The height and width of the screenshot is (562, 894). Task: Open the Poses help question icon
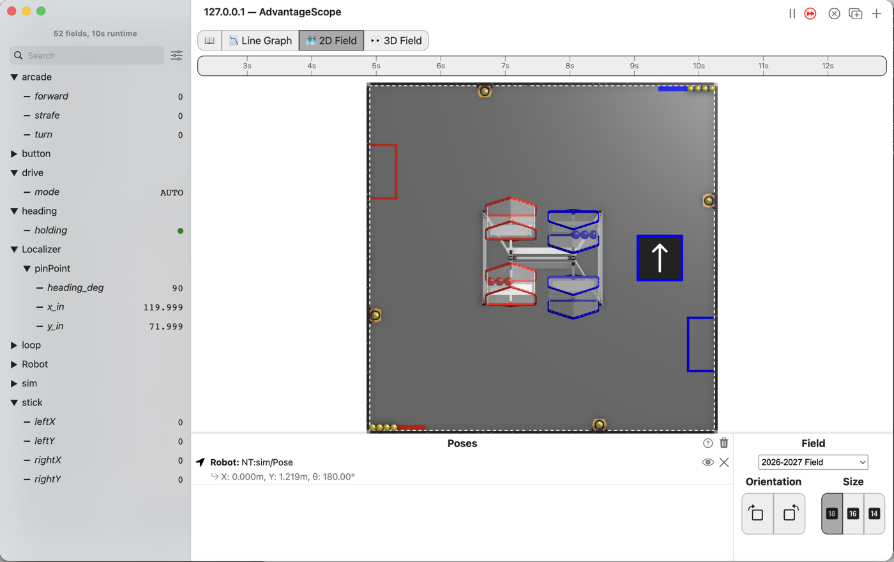[708, 443]
